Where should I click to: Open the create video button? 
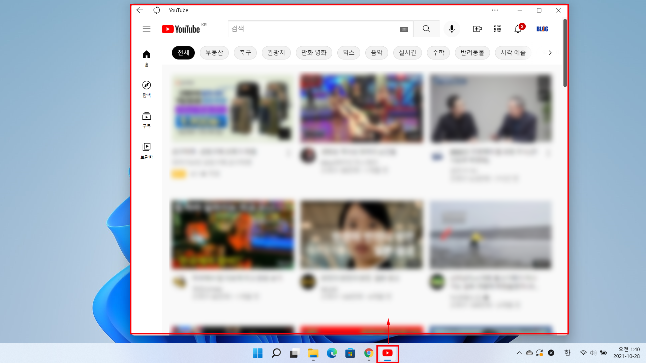point(477,29)
